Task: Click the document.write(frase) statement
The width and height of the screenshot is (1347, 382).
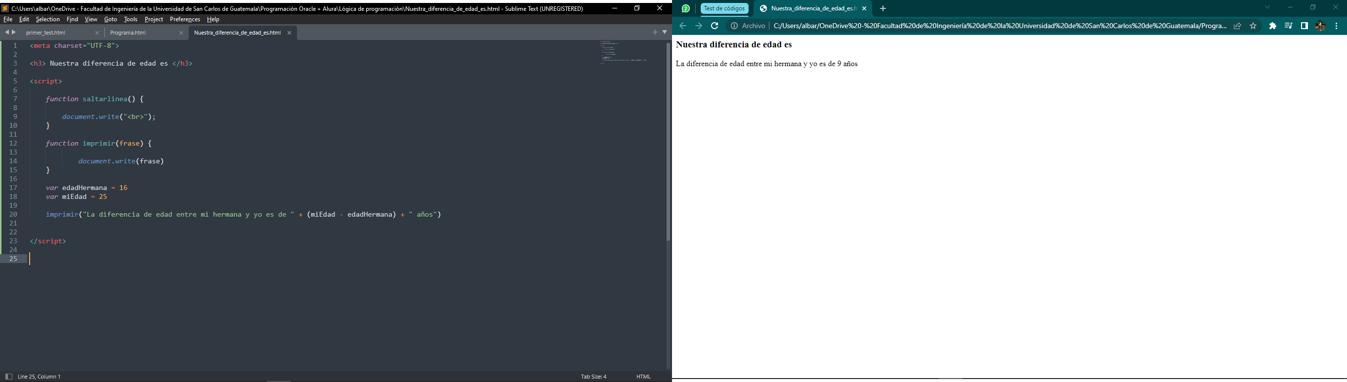Action: (x=122, y=161)
